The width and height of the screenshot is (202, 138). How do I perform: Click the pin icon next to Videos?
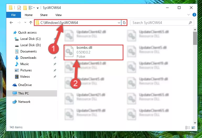(x=55, y=77)
